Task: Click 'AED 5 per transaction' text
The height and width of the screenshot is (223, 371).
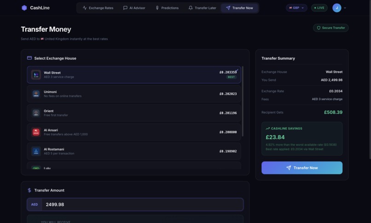Action: pyautogui.click(x=59, y=153)
